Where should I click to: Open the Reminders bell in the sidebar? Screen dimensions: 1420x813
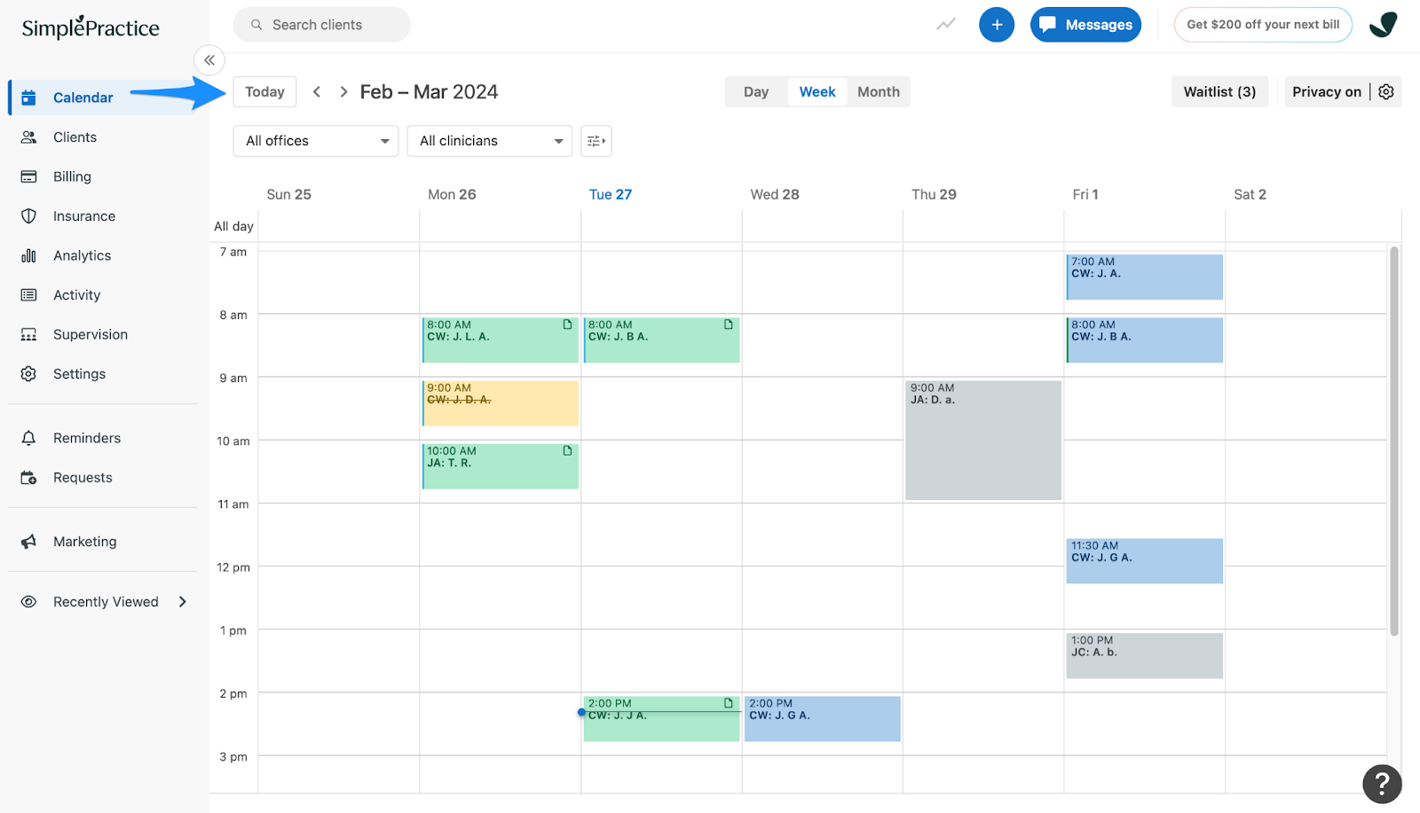86,437
